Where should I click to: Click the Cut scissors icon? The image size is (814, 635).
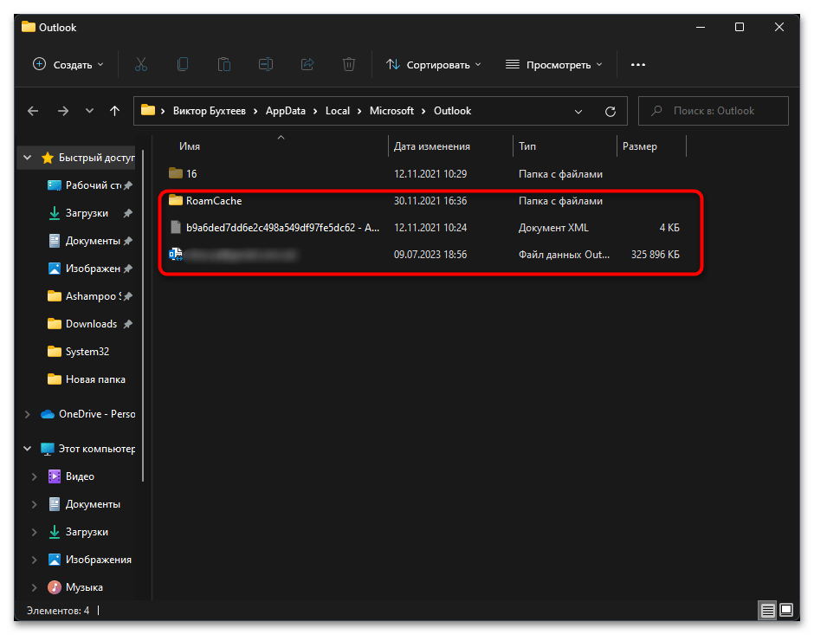pyautogui.click(x=140, y=65)
